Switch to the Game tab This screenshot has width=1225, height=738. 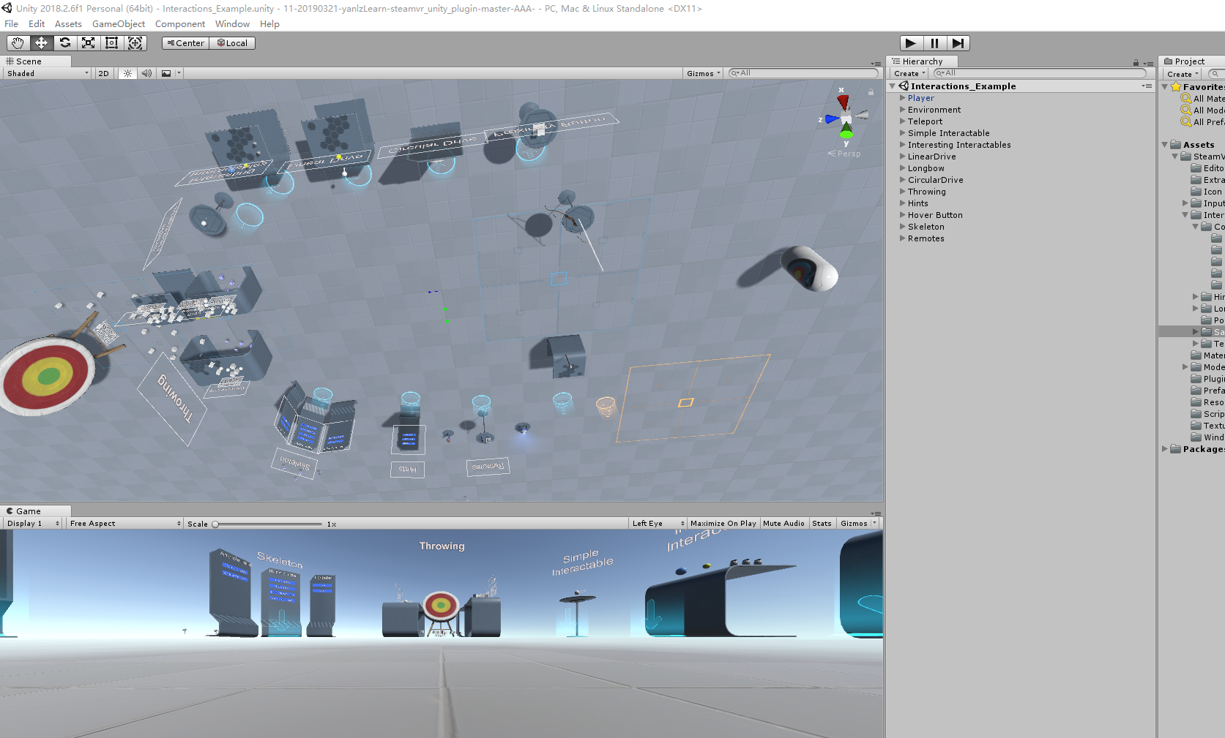(28, 511)
